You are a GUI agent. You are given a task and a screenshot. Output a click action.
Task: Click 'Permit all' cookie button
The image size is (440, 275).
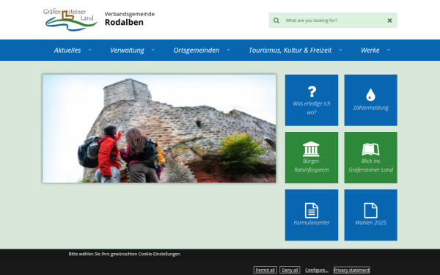pos(265,270)
